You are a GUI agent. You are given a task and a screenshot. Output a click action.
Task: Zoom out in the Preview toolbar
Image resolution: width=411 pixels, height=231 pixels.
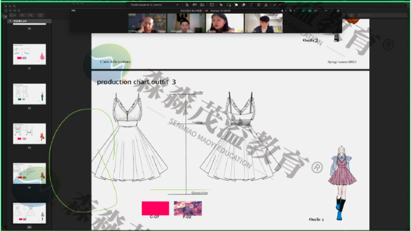(22, 16)
